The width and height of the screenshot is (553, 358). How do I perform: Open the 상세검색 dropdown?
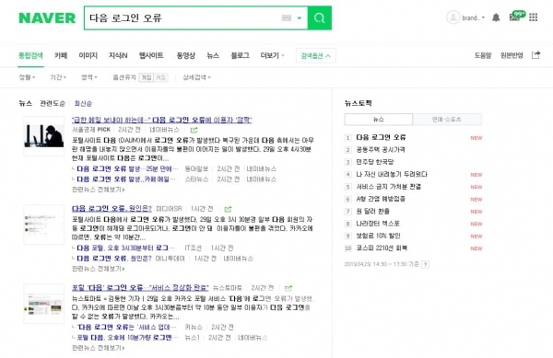196,77
